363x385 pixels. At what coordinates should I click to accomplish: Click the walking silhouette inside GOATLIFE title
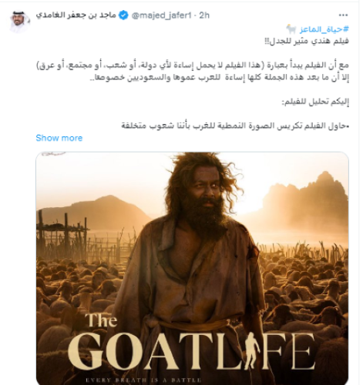[250, 350]
